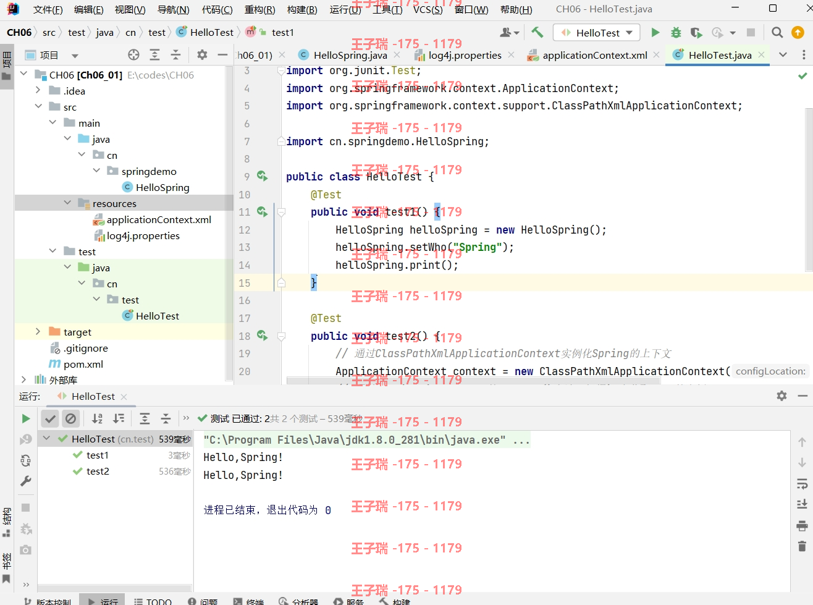Collapse the resources folder

(67, 203)
